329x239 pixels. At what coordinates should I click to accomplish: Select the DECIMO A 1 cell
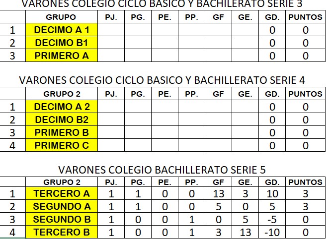click(x=62, y=30)
